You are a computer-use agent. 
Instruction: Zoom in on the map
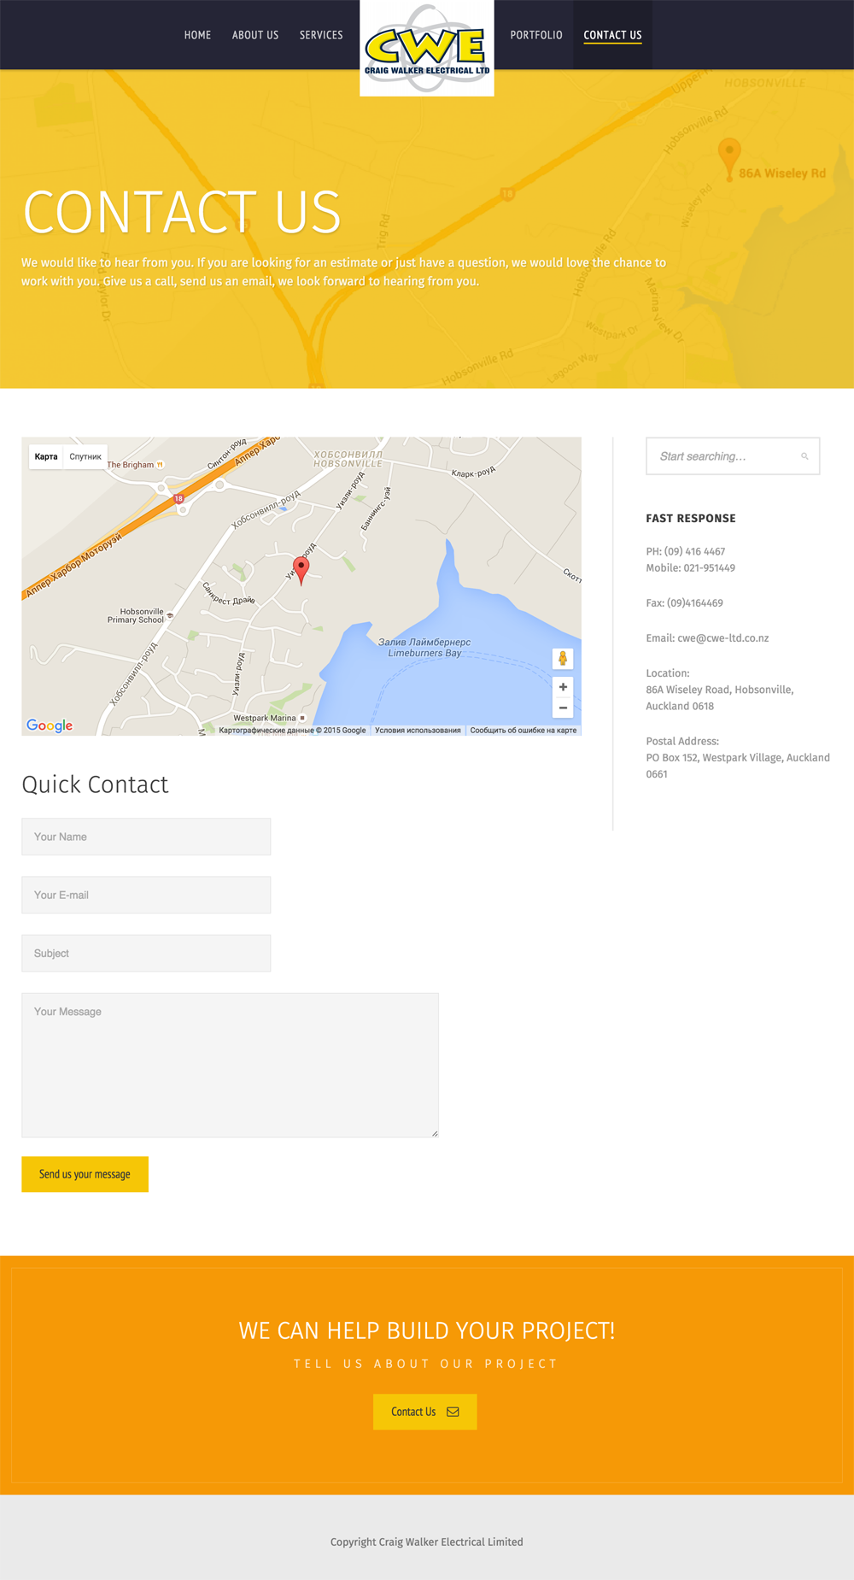[563, 687]
